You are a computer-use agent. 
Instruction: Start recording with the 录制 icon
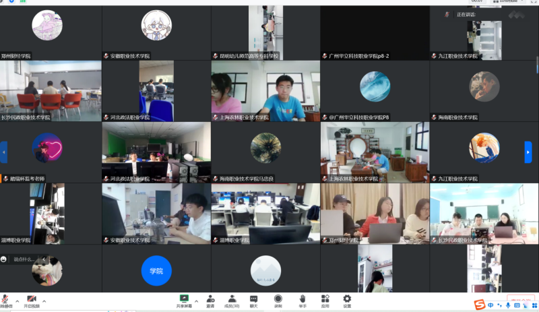click(278, 299)
